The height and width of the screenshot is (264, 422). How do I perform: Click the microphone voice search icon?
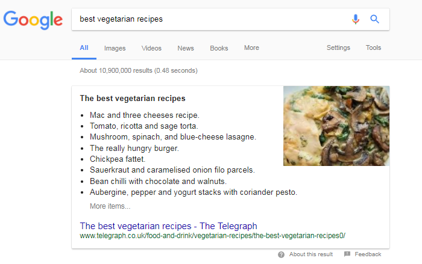coord(356,19)
